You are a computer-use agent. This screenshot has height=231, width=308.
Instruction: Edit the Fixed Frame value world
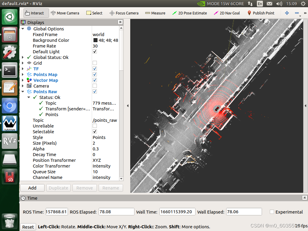[x=98, y=35]
